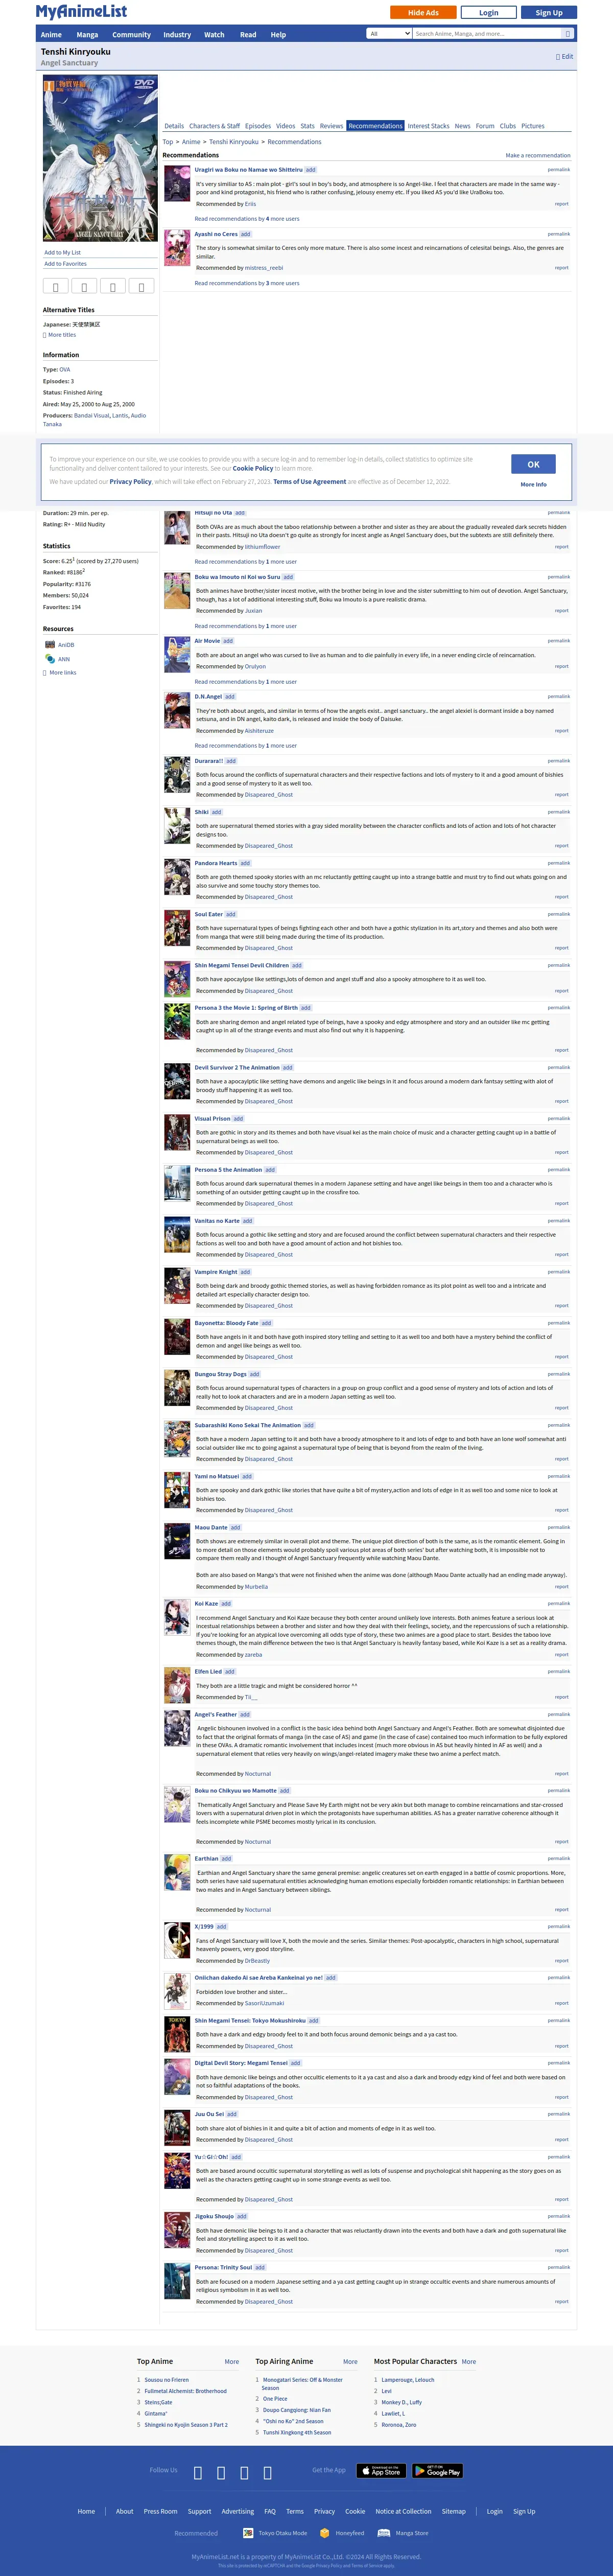Switch to the Stats tab

tap(307, 126)
